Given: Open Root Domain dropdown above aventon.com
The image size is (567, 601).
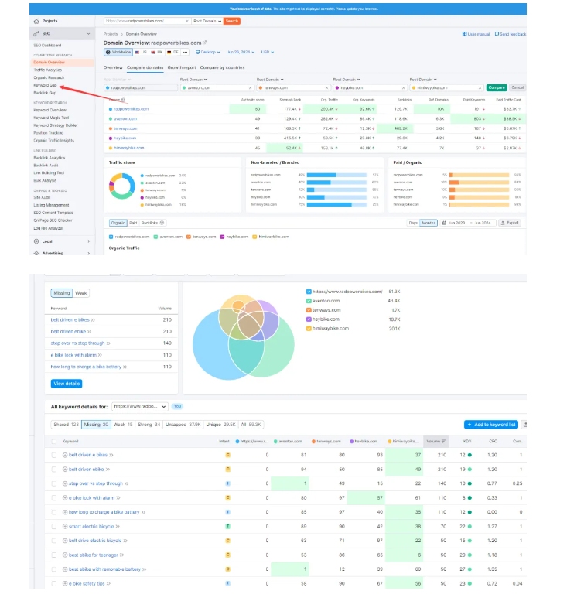Looking at the screenshot, I should pos(193,80).
